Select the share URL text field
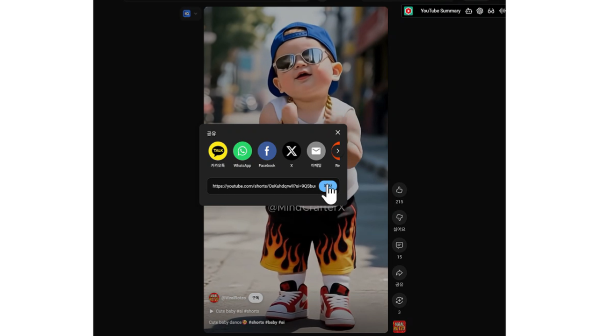 (263, 186)
